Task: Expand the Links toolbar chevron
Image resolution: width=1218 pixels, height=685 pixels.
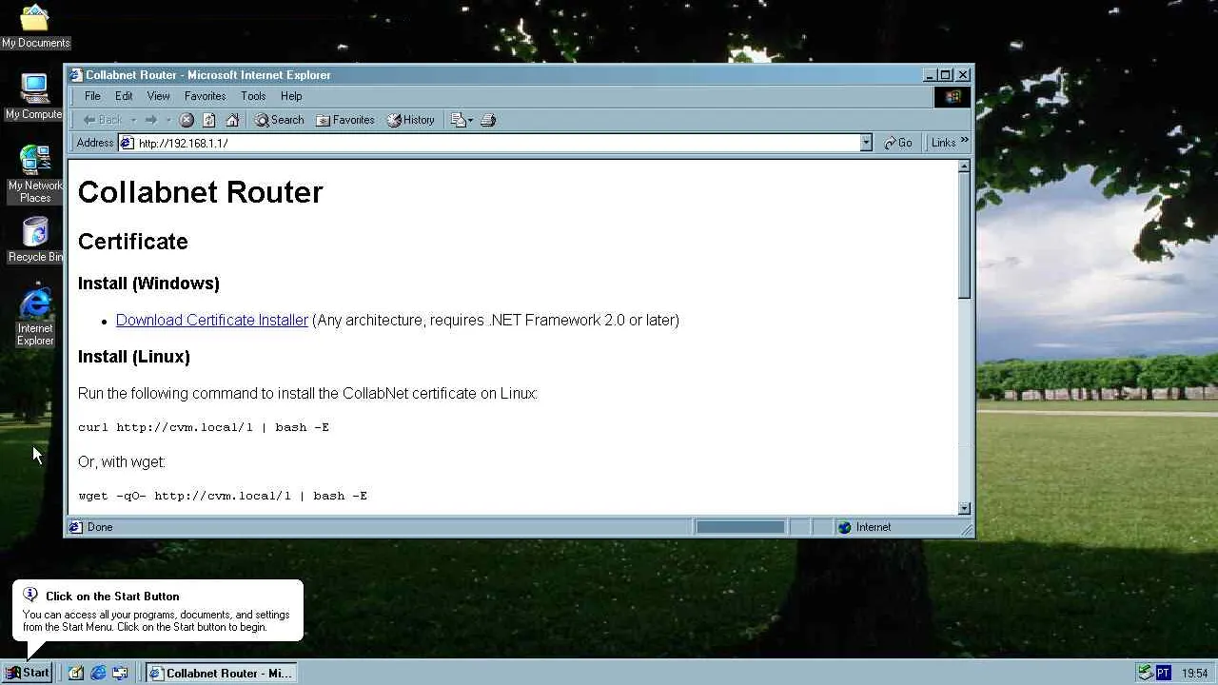Action: (x=964, y=141)
